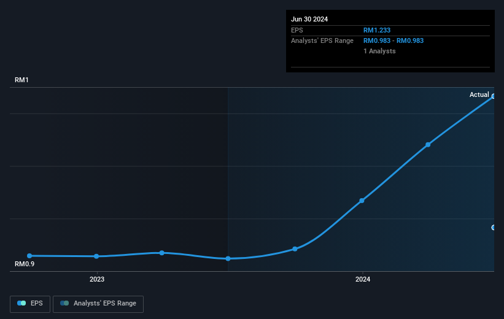Select the first EPS data point near RM0.9
The width and height of the screenshot is (504, 319).
(x=29, y=256)
